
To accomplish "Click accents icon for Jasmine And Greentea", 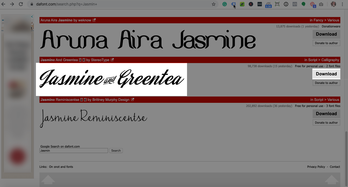I will (x=80, y=60).
